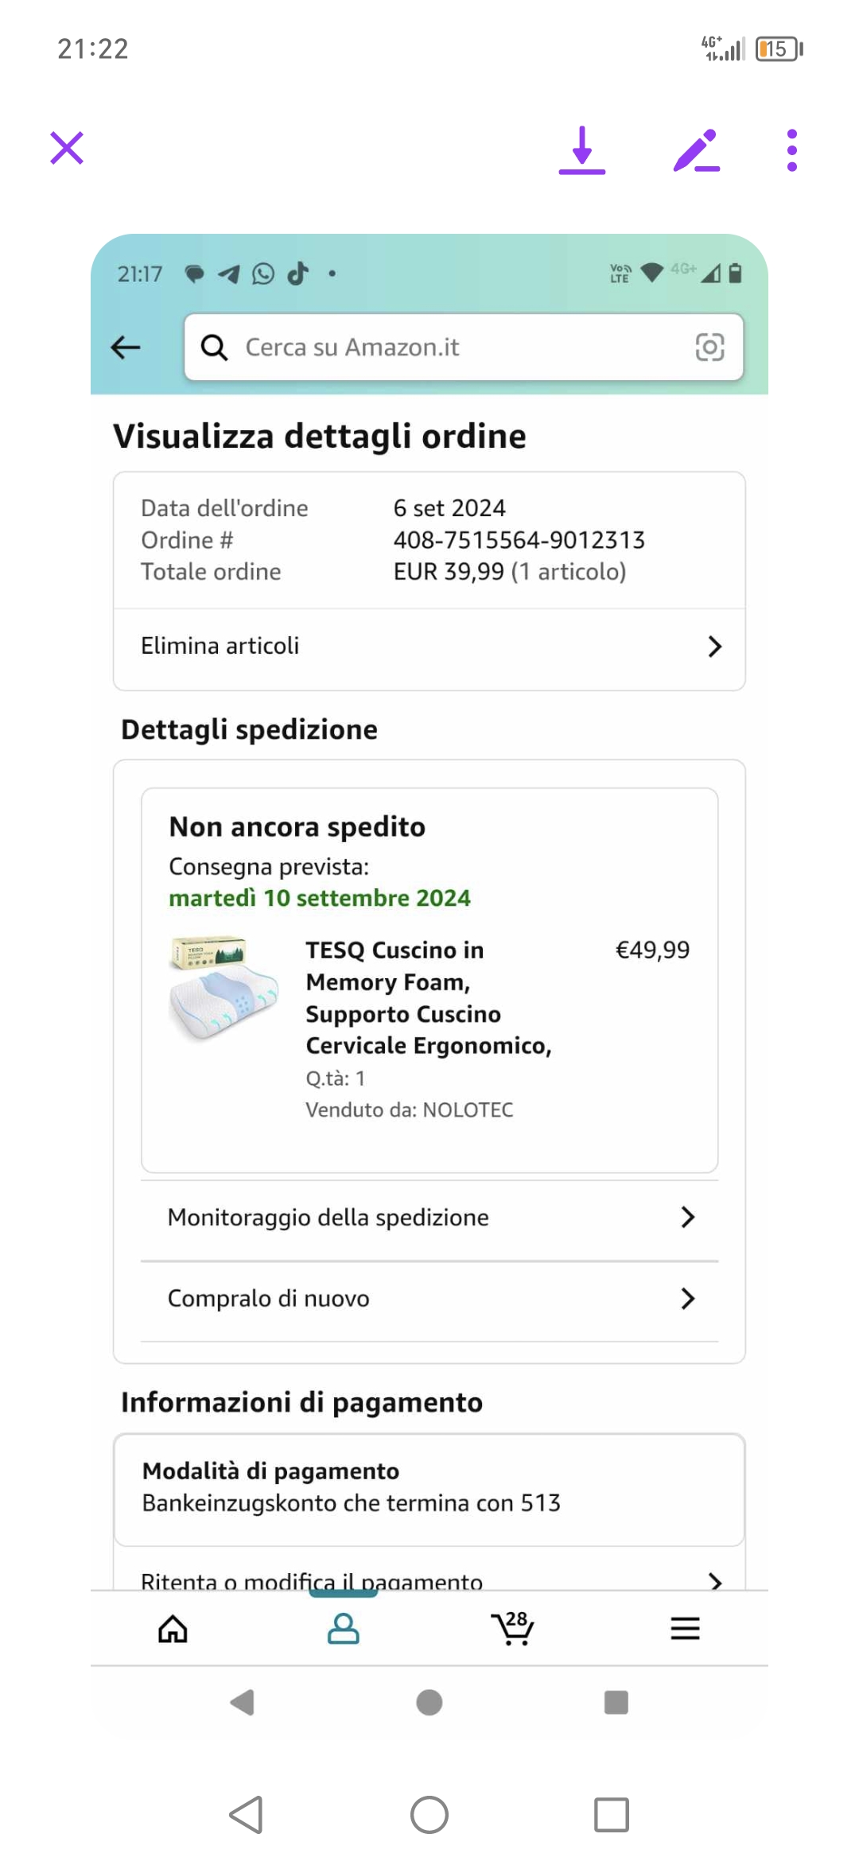The image size is (859, 1861).
Task: Open the account profile tab
Action: [x=344, y=1629]
